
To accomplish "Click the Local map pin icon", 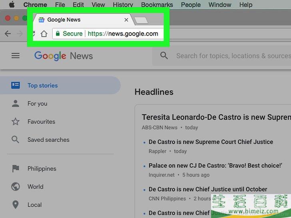I will 16,205.
